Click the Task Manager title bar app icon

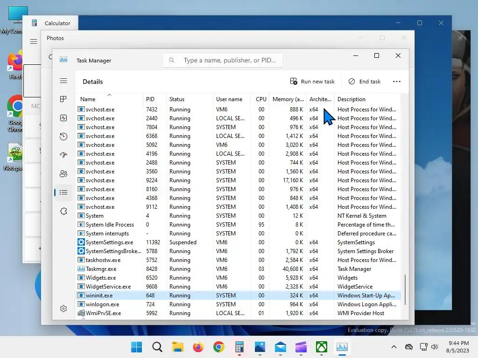(x=63, y=60)
